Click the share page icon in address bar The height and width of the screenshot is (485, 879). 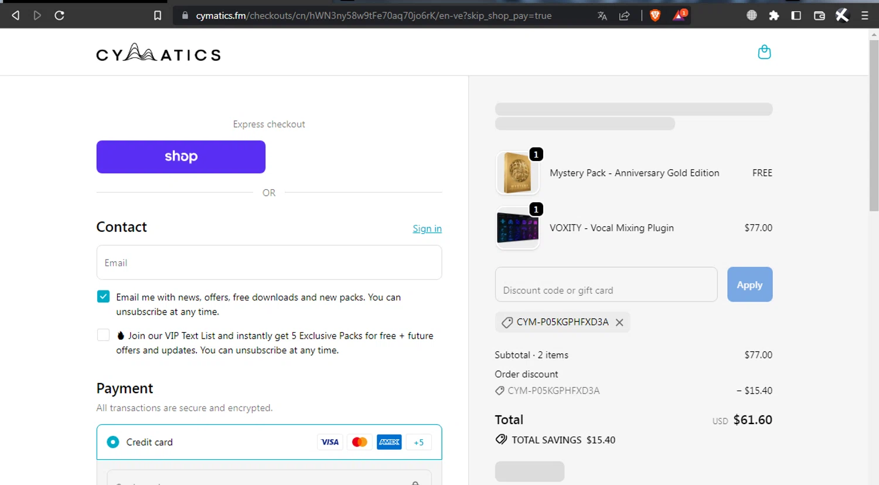[625, 16]
